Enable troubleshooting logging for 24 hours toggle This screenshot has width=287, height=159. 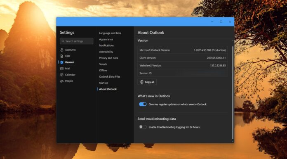pyautogui.click(x=143, y=127)
